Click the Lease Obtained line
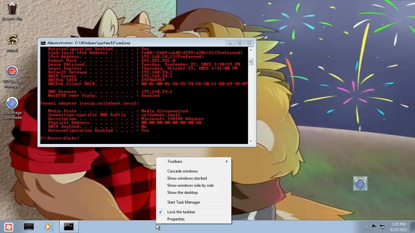This screenshot has width=415, height=233. pos(144,64)
